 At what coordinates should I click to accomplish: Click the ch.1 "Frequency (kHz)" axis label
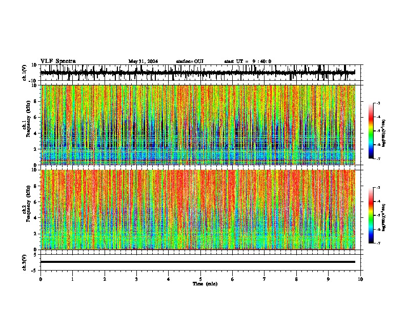coord(28,119)
